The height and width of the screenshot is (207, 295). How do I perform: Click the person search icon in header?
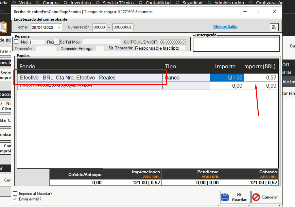(274, 27)
